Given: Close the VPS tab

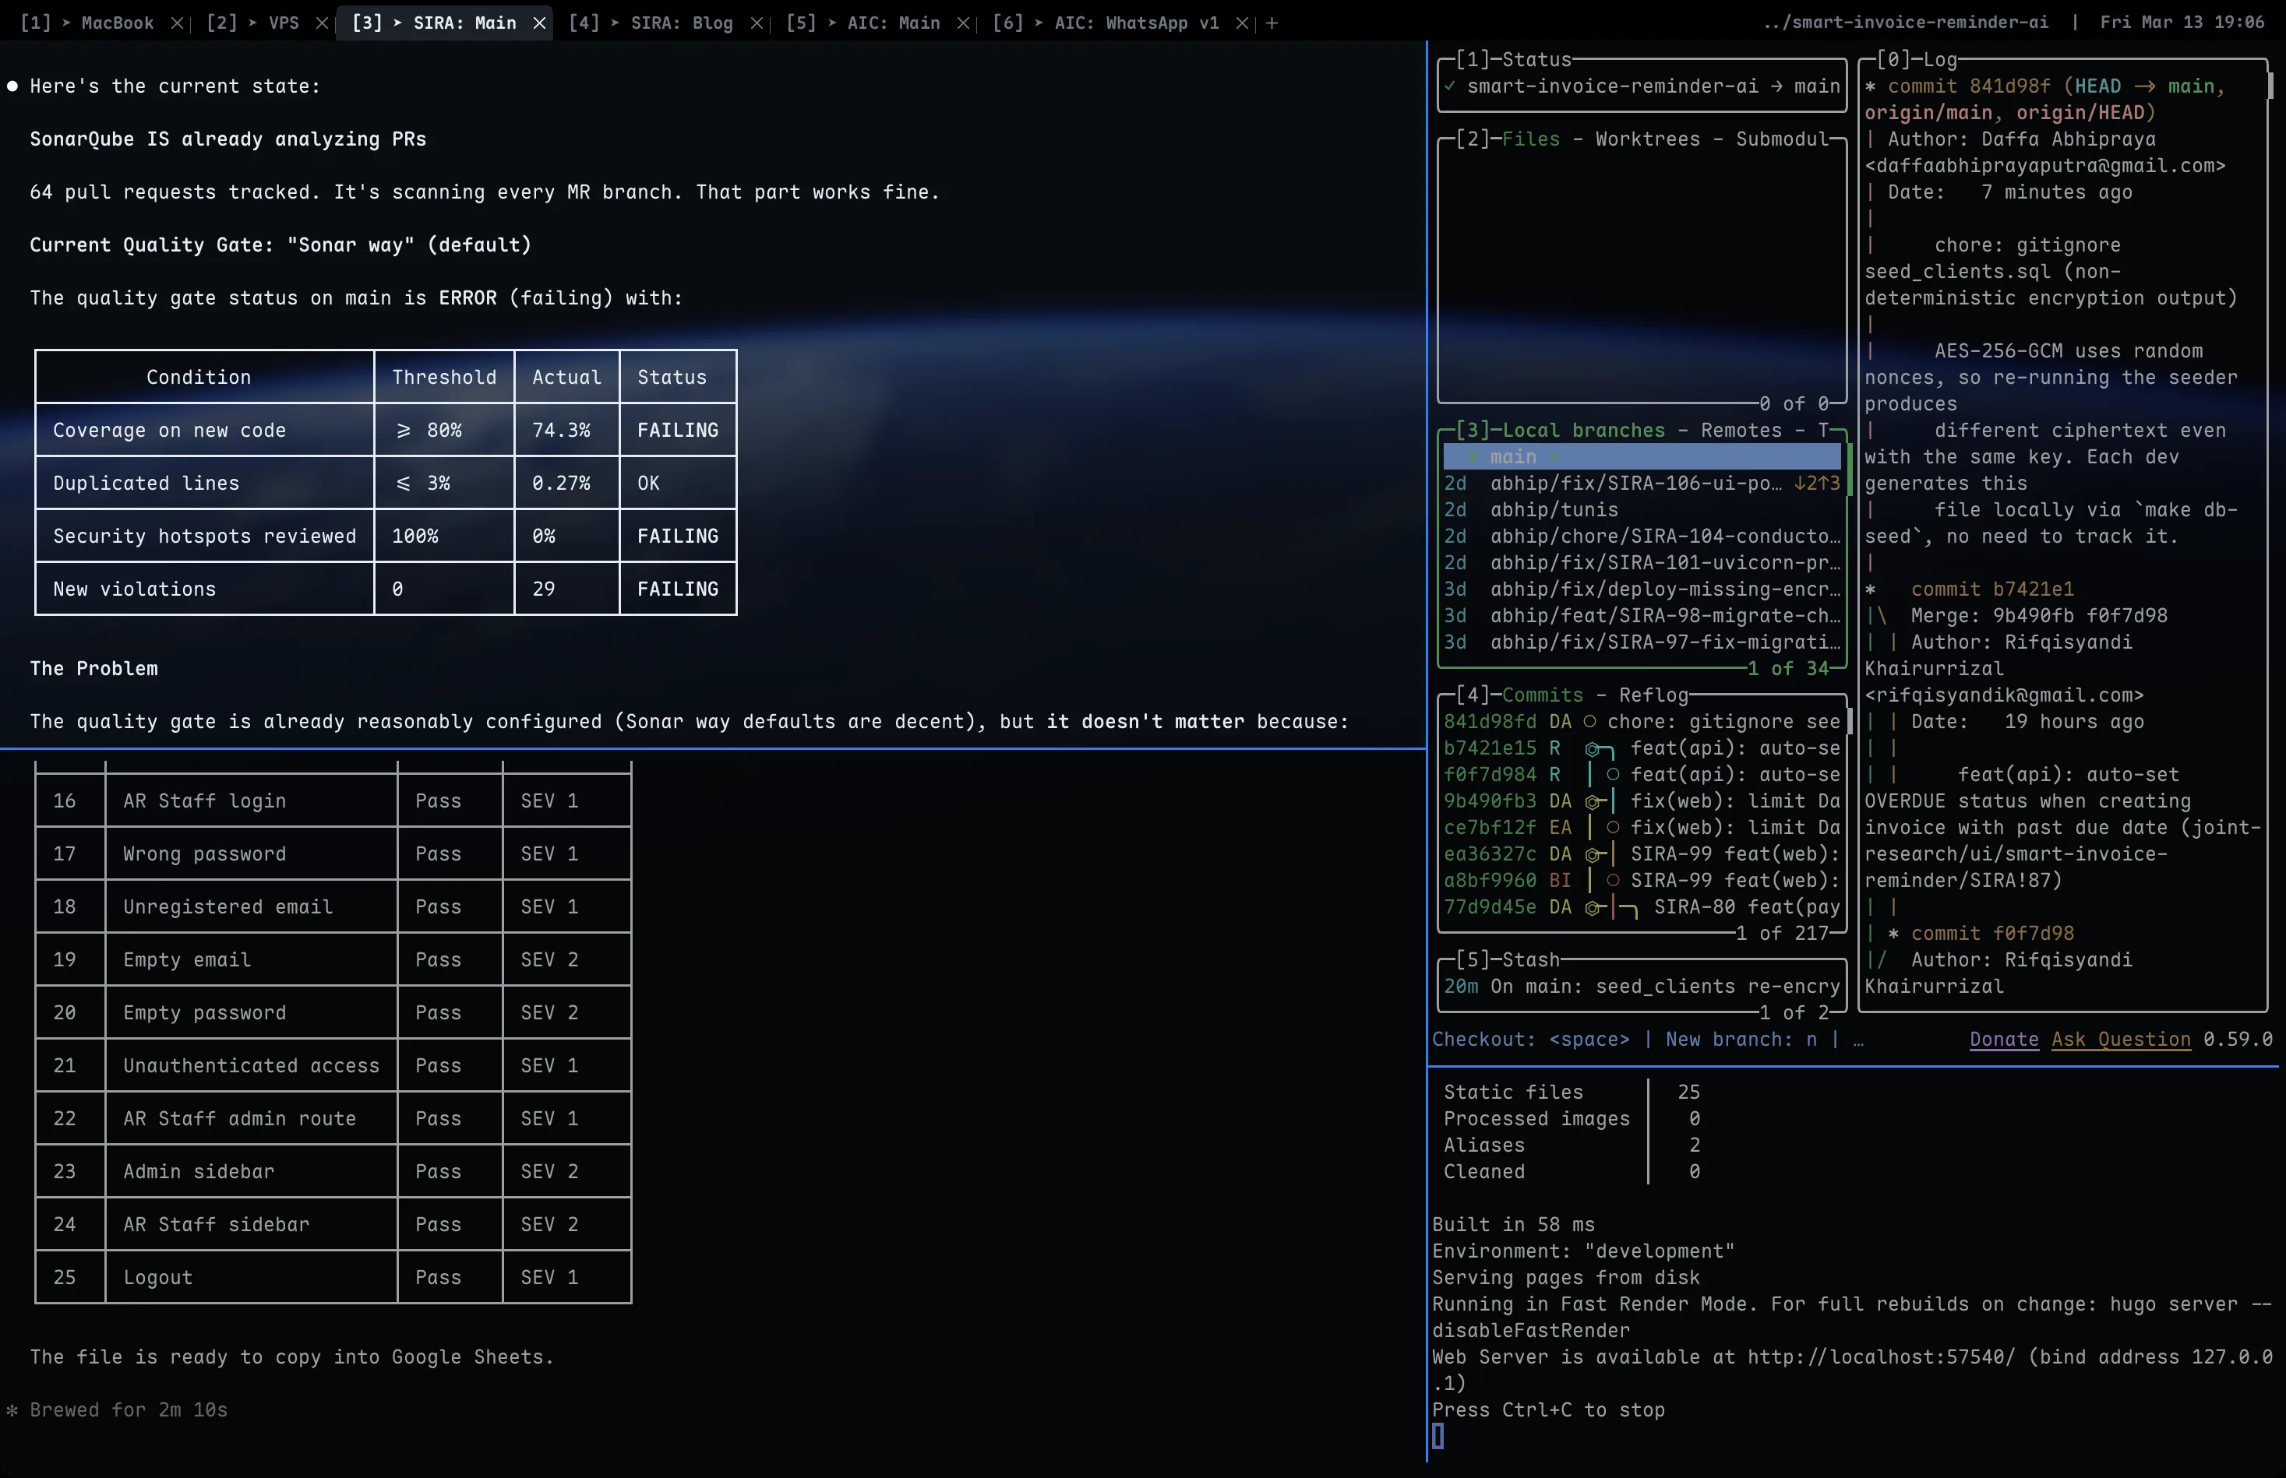Looking at the screenshot, I should click(322, 22).
